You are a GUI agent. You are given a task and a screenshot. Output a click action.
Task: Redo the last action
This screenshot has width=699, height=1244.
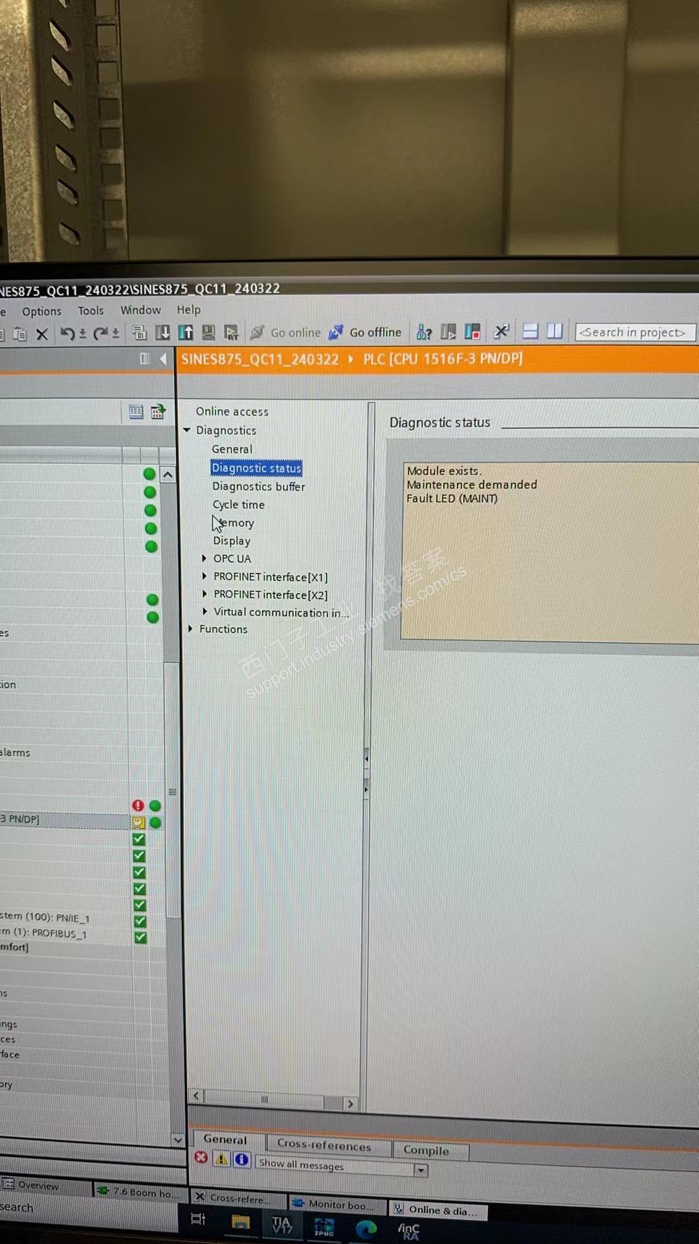[100, 333]
